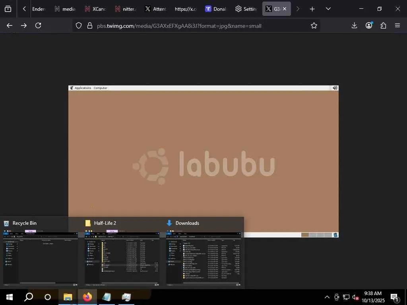Switch to the 'https://x.c' tab
The image size is (407, 305).
tap(185, 9)
